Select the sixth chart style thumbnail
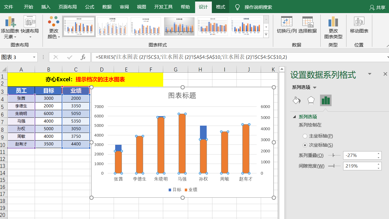The height and width of the screenshot is (219, 389). point(246,26)
